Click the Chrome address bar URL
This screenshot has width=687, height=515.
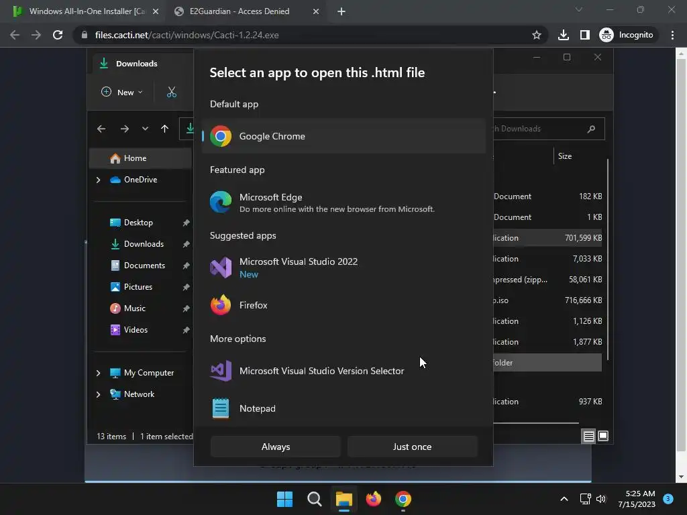pos(187,35)
